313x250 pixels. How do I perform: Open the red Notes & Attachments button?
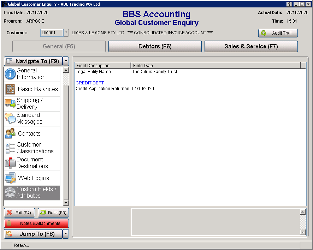pos(36,224)
